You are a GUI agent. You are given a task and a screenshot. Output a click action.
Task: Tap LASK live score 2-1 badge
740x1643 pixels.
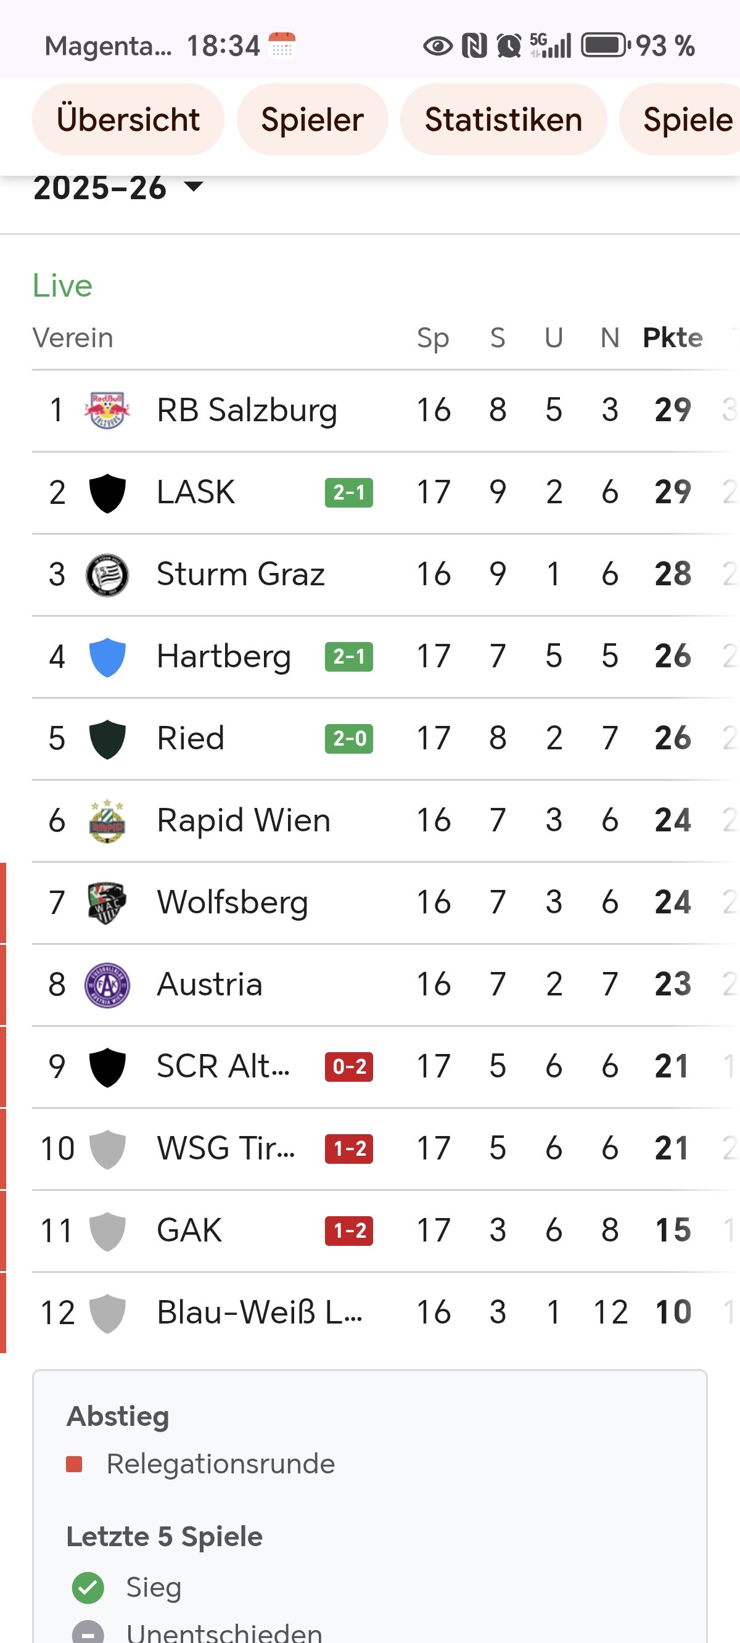coord(349,493)
